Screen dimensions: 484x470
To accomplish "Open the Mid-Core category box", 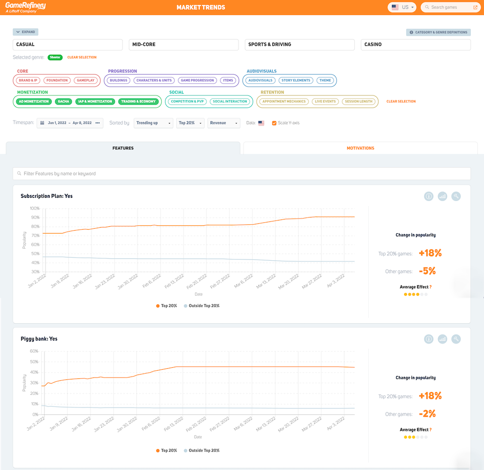I will click(x=183, y=45).
